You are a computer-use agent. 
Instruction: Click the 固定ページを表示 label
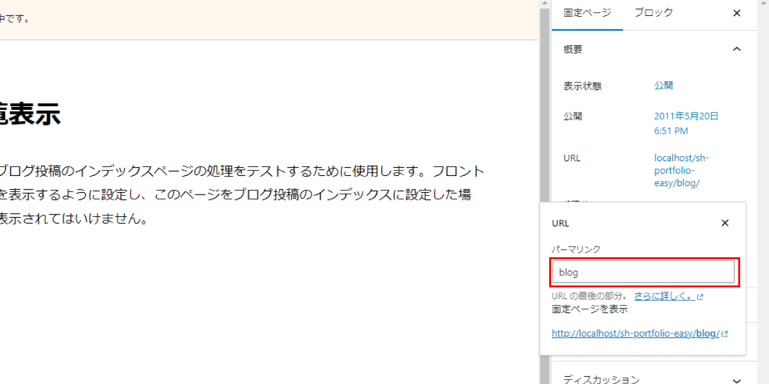(590, 310)
